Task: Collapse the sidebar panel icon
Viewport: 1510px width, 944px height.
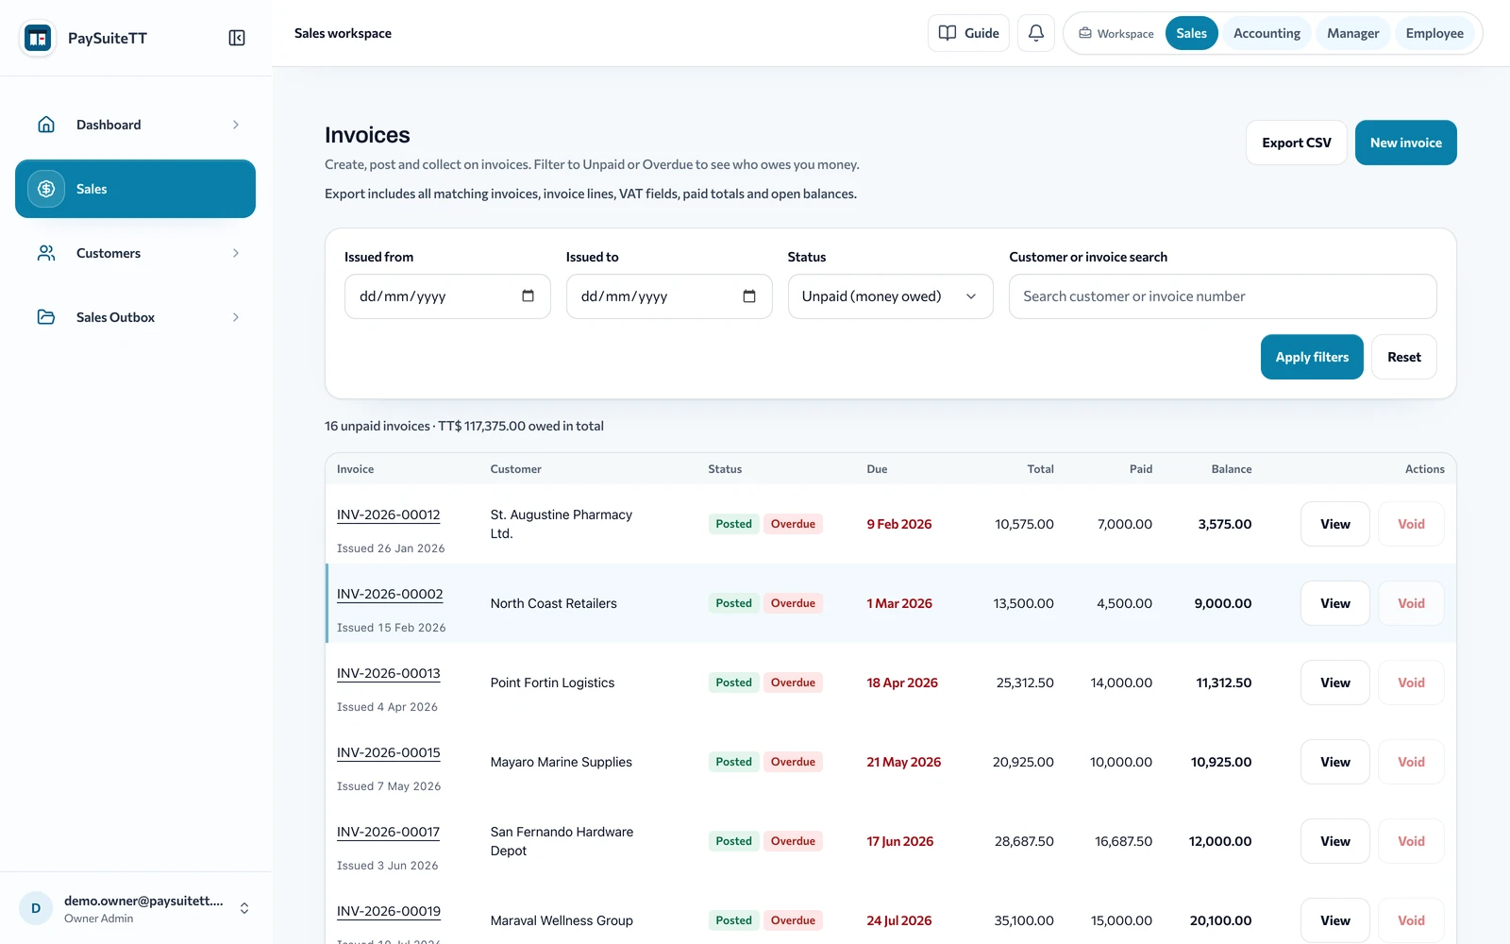Action: [x=237, y=38]
